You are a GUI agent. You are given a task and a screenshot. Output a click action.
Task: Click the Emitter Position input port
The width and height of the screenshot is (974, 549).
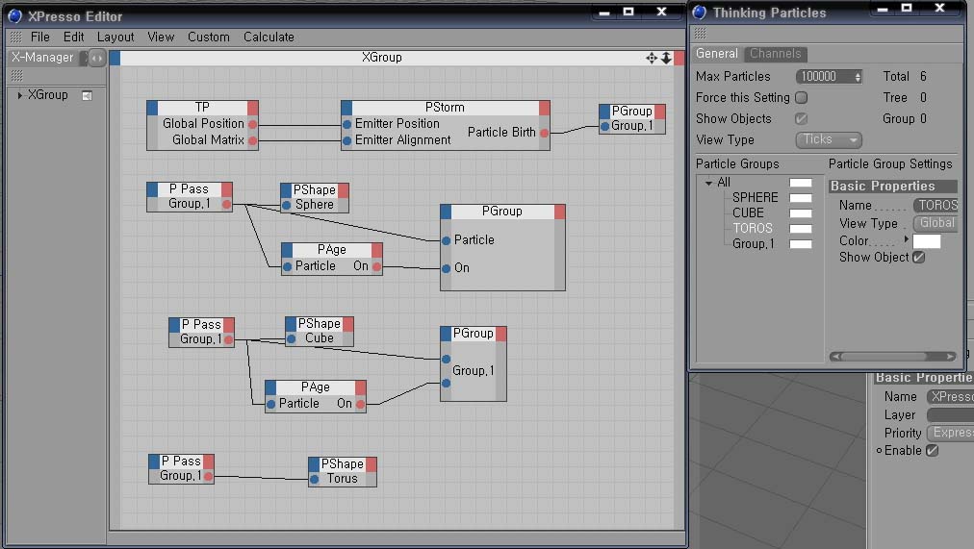pos(347,124)
